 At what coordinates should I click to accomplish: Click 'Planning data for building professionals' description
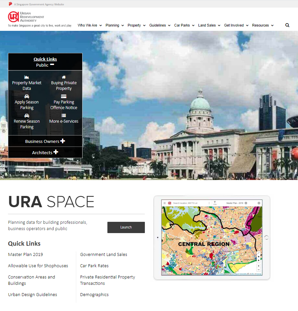click(48, 225)
